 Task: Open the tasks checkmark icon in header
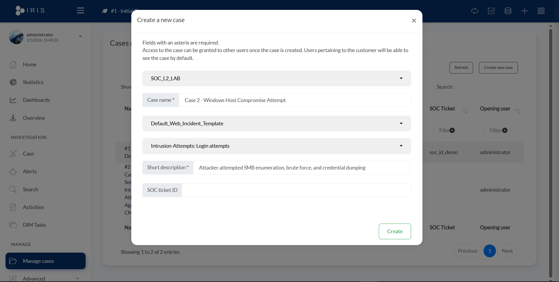coord(491,11)
